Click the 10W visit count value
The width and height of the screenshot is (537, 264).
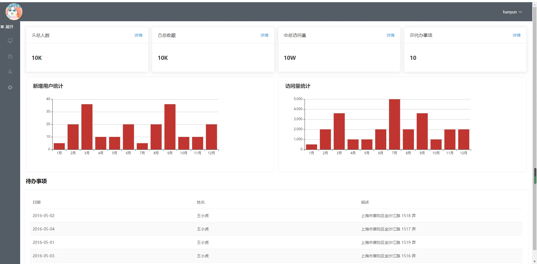point(290,58)
